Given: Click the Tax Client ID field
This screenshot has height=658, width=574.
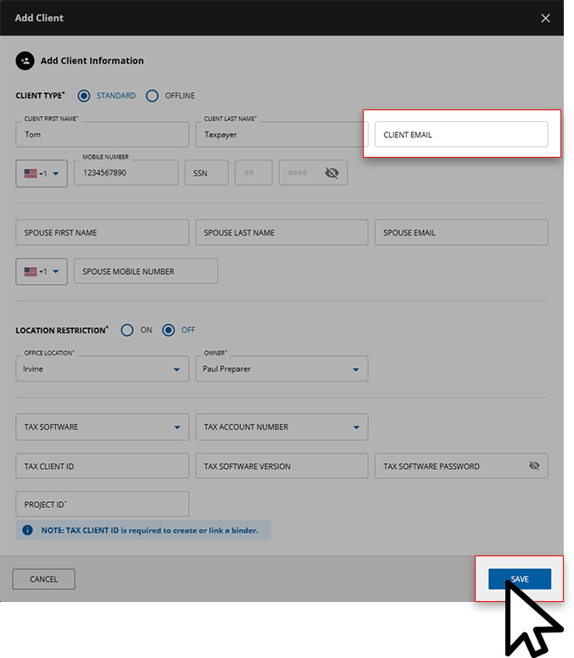Looking at the screenshot, I should click(103, 466).
